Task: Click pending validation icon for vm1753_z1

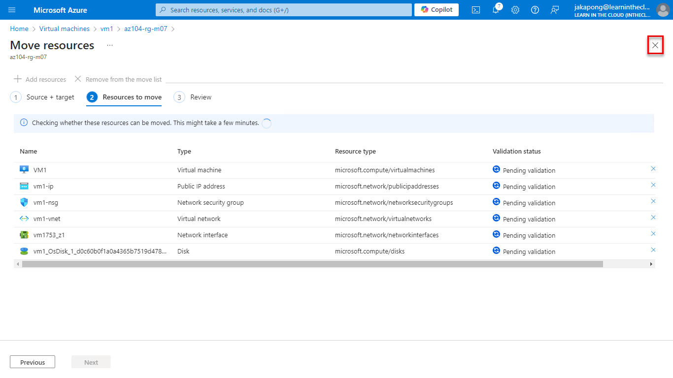Action: (496, 234)
